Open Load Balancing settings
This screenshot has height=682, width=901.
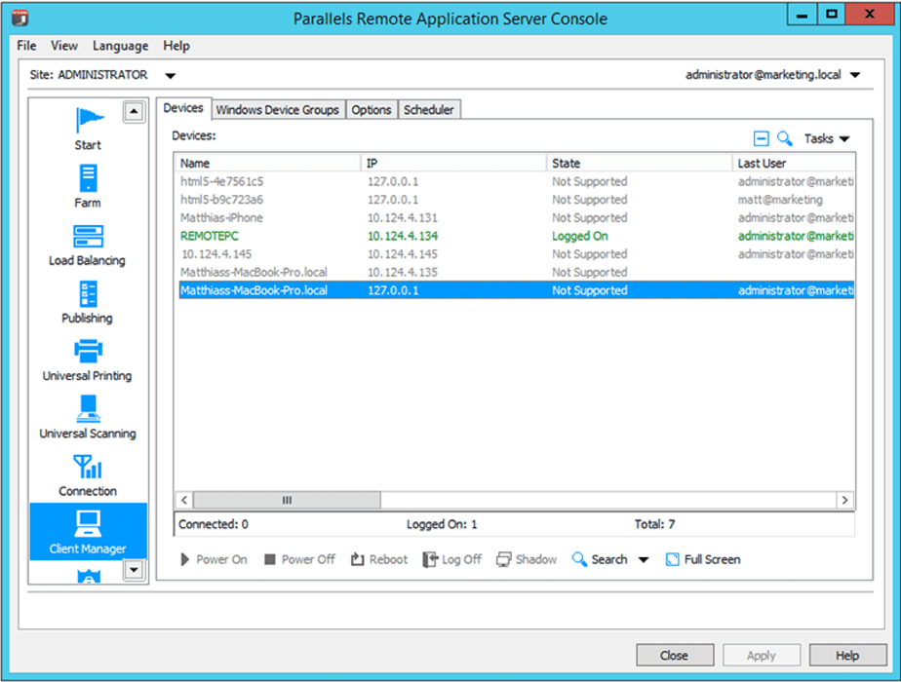point(88,245)
